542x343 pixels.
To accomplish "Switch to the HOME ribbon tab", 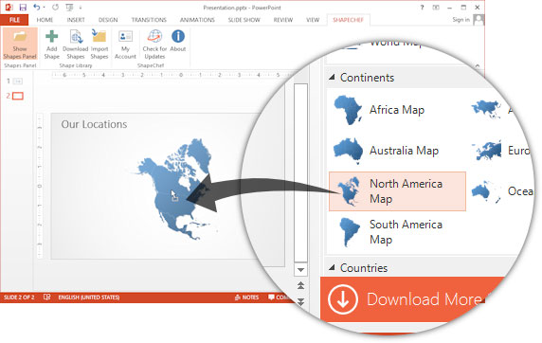I will click(x=45, y=20).
